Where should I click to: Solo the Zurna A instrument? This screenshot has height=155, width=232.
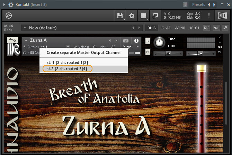coord(148,41)
